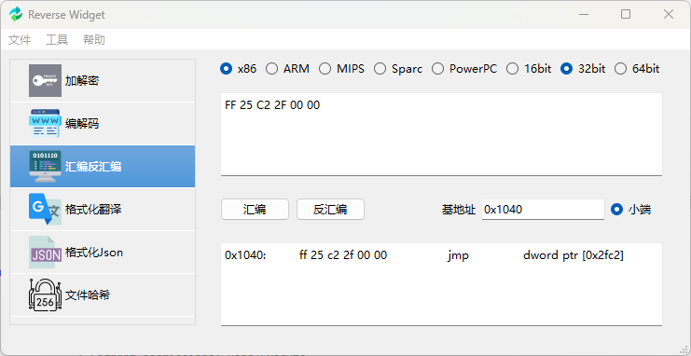
Task: Click the Reverse Widget app logo
Action: [x=16, y=14]
